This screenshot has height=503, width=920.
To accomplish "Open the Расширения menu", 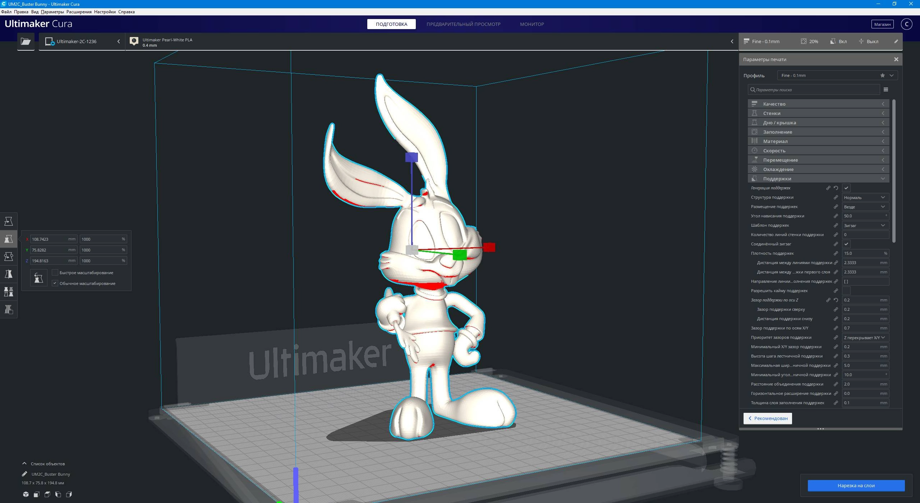I will pos(79,11).
